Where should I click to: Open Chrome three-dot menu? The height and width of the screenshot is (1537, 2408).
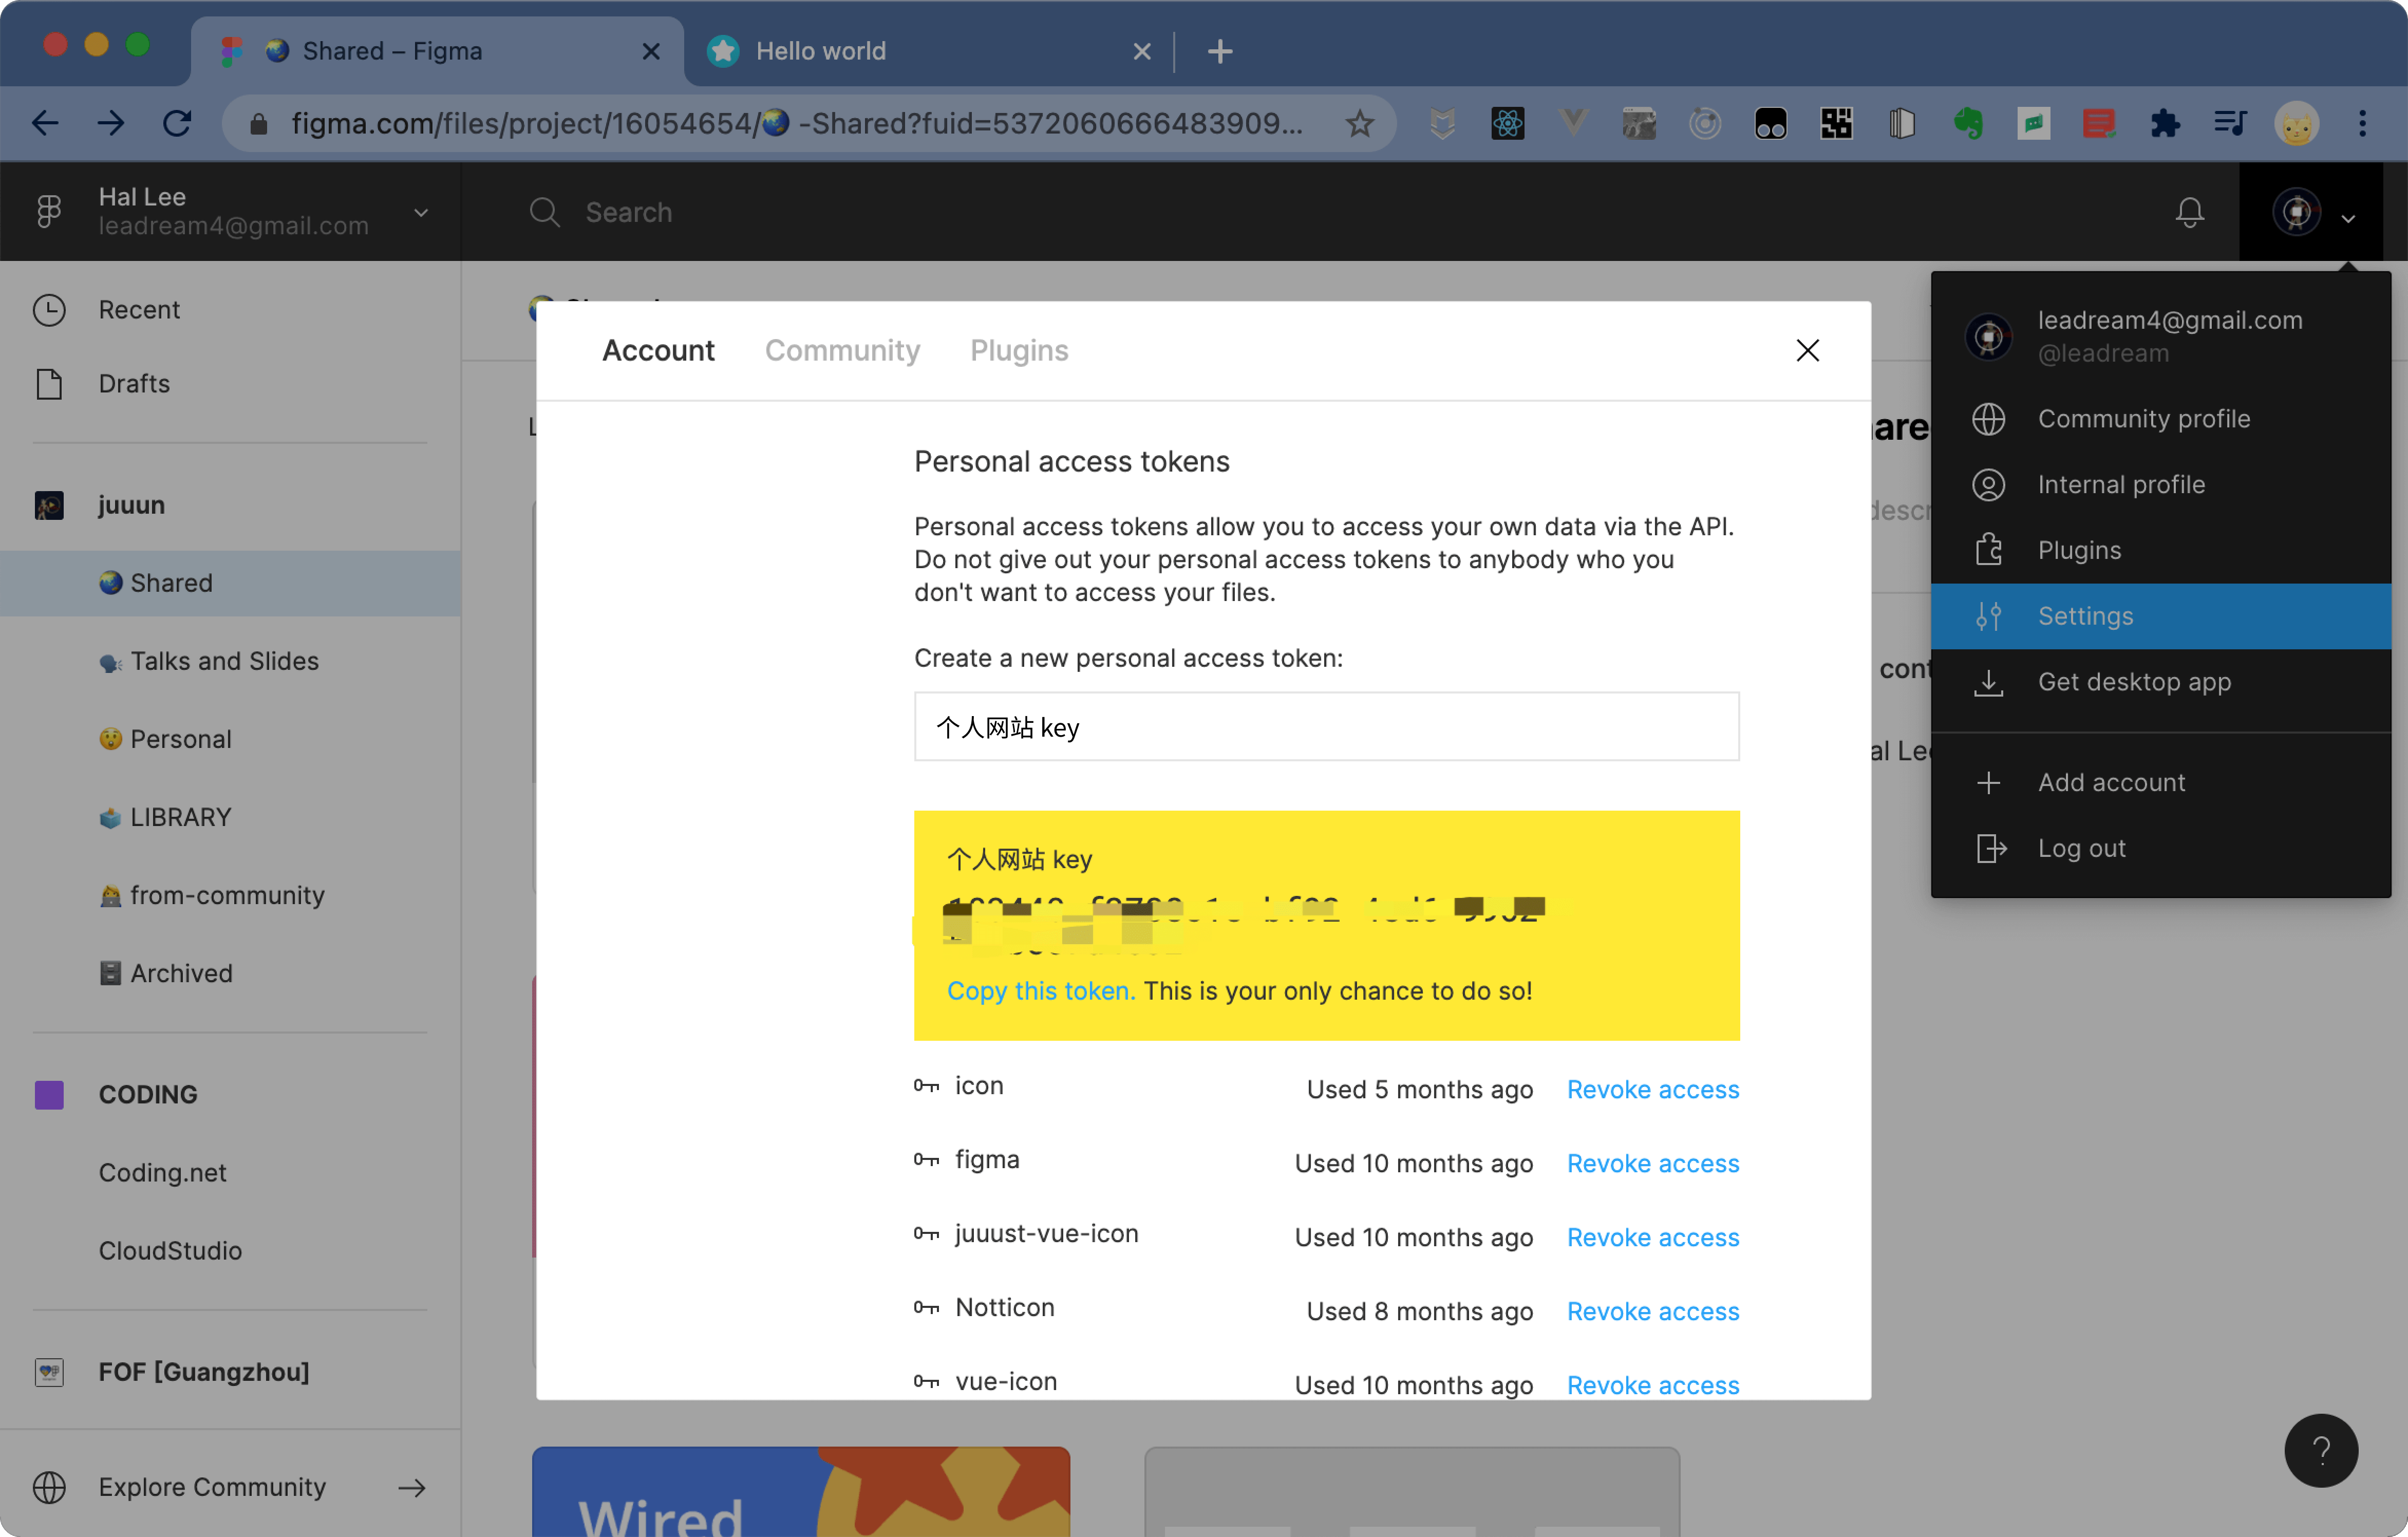point(2362,123)
